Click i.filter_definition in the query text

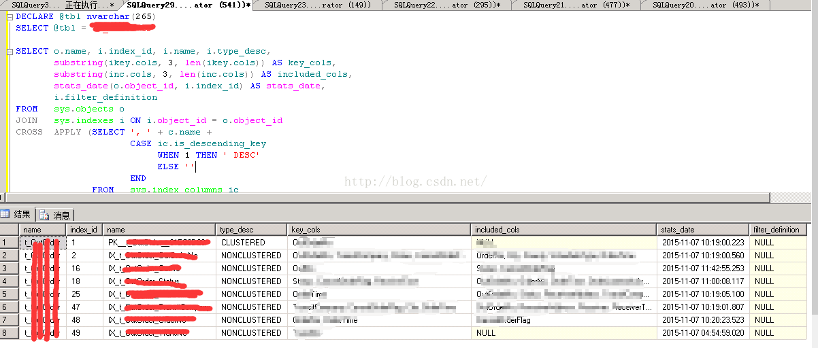tap(105, 97)
